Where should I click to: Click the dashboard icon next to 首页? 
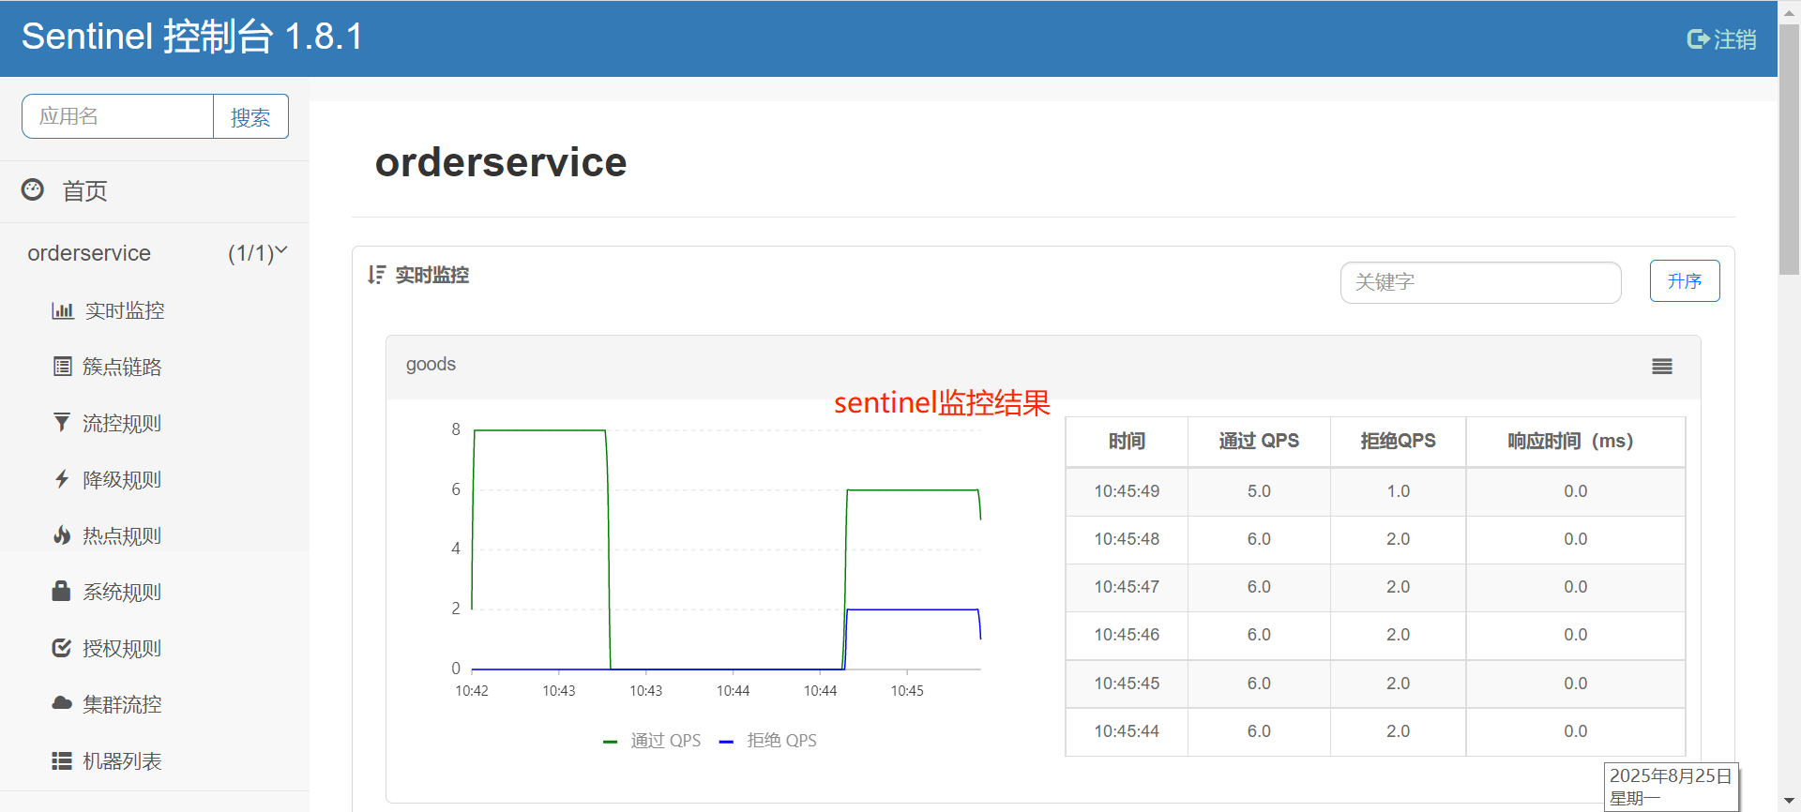(x=33, y=189)
